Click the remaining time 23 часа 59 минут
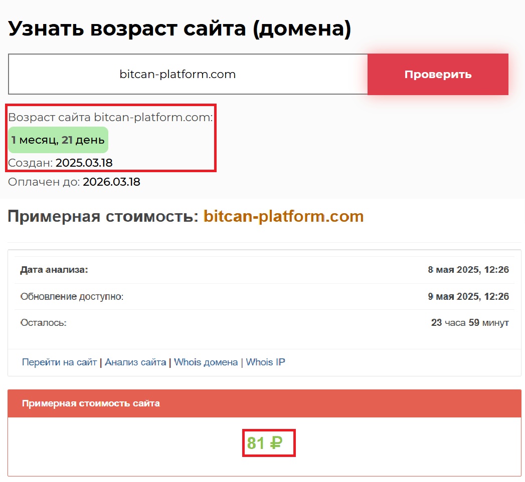This screenshot has width=525, height=482. [469, 323]
